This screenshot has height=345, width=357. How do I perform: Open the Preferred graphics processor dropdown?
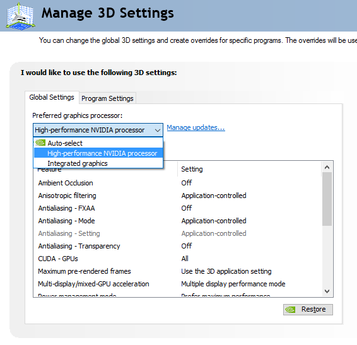pos(98,130)
